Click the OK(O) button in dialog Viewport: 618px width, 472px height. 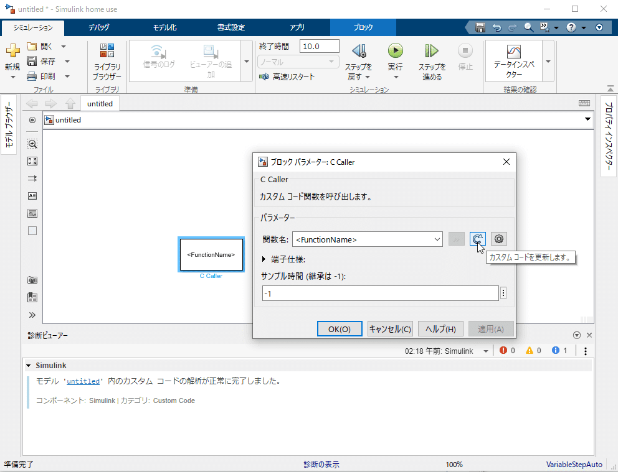[340, 329]
